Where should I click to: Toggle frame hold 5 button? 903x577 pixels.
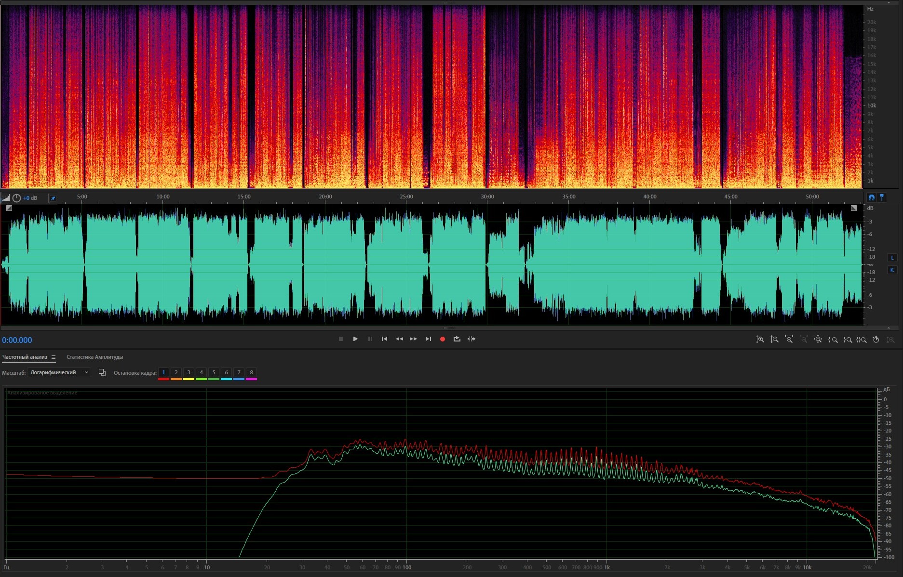pos(214,372)
